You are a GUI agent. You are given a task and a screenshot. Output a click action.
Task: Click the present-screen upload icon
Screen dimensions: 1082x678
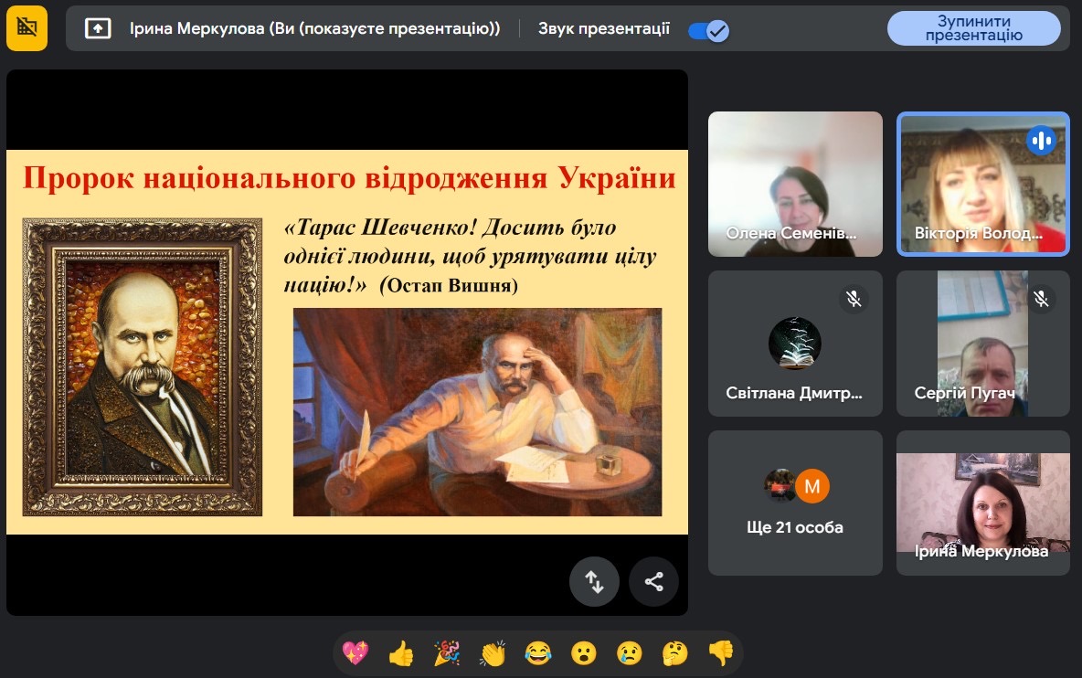coord(97,28)
